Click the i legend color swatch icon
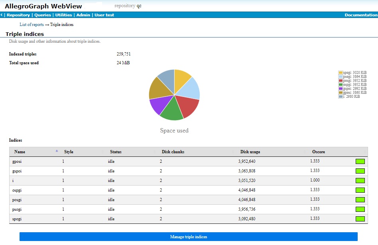This screenshot has width=378, height=245. point(341,96)
